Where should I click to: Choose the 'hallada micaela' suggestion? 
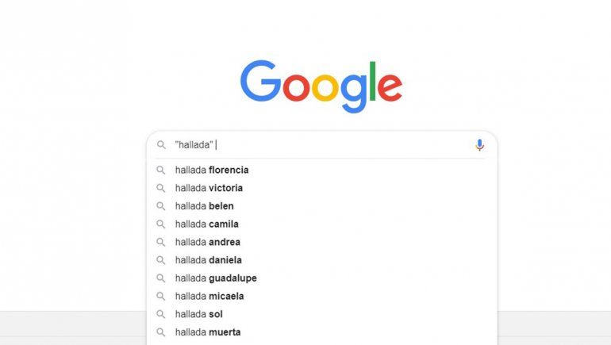(x=209, y=296)
